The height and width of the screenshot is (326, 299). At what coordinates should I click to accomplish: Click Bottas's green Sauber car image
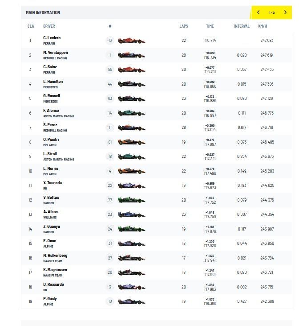click(x=131, y=200)
